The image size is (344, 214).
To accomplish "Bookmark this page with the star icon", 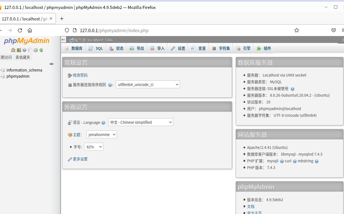I will click(x=297, y=30).
